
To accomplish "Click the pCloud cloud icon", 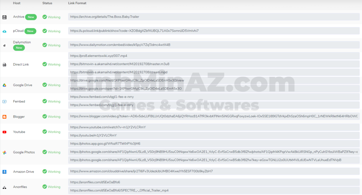I will coord(4,31).
